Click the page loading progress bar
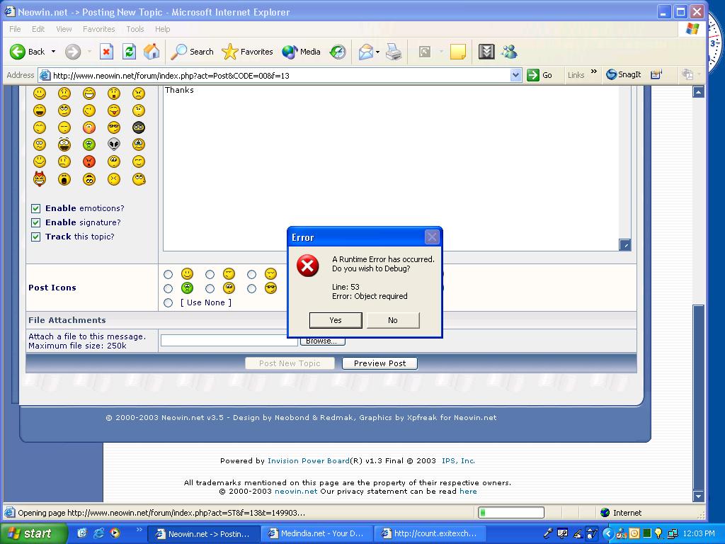This screenshot has height=544, width=725. [x=511, y=513]
